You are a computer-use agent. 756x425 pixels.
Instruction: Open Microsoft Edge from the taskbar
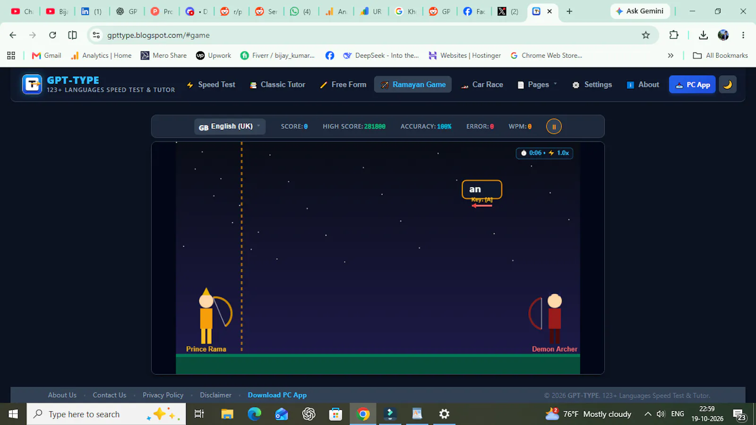(255, 414)
